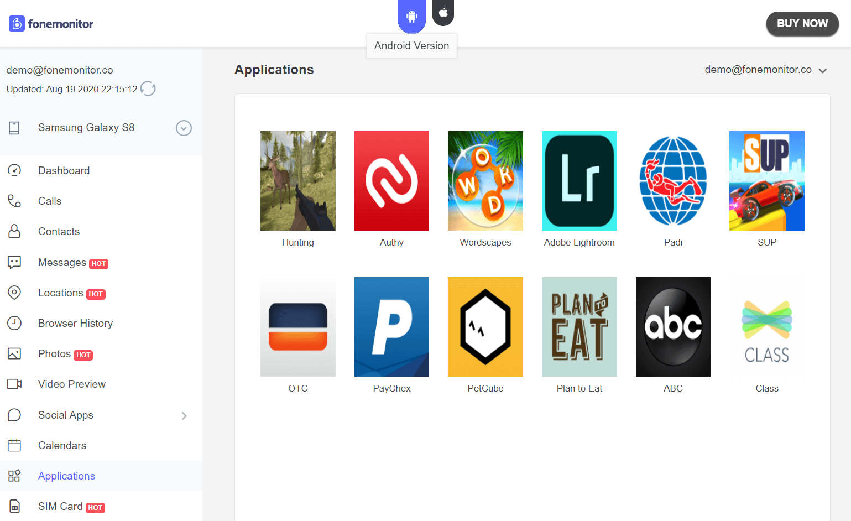Screen dimensions: 851x521
Task: Click the Dashboard gauge icon
Action: (14, 170)
